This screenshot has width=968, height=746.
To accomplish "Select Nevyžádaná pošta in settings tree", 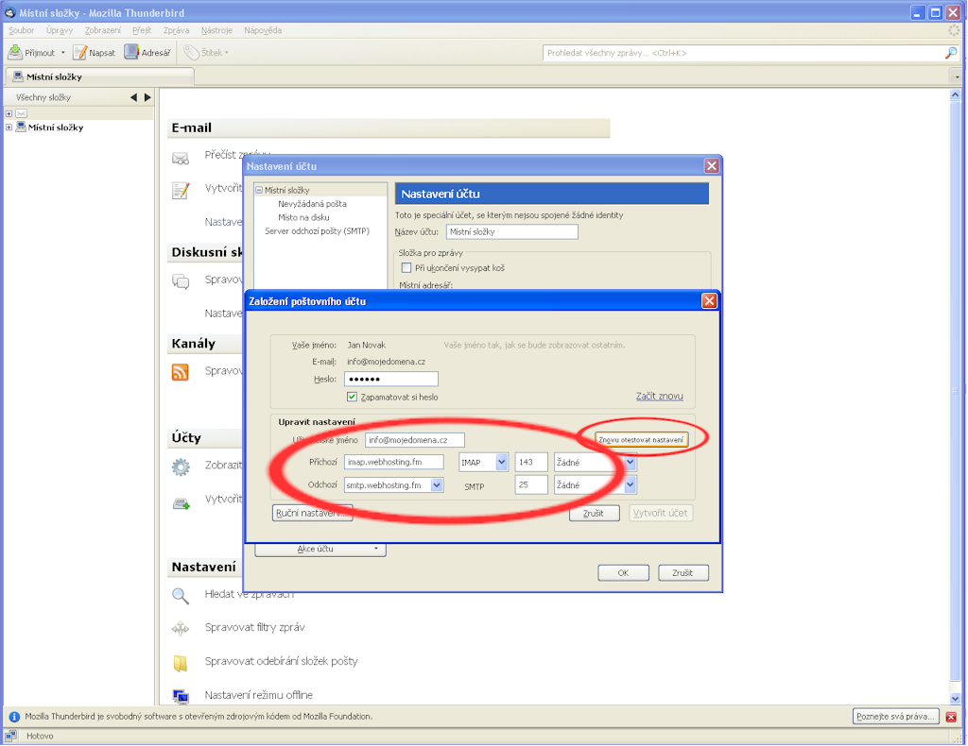I will [312, 204].
